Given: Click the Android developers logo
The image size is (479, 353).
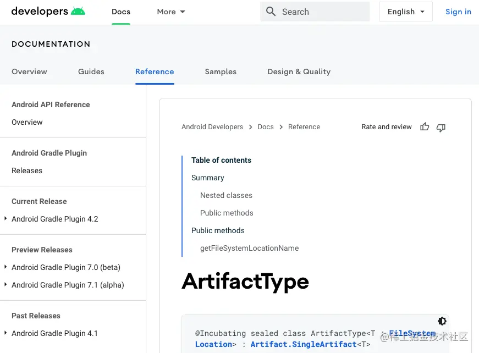Looking at the screenshot, I should 48,12.
